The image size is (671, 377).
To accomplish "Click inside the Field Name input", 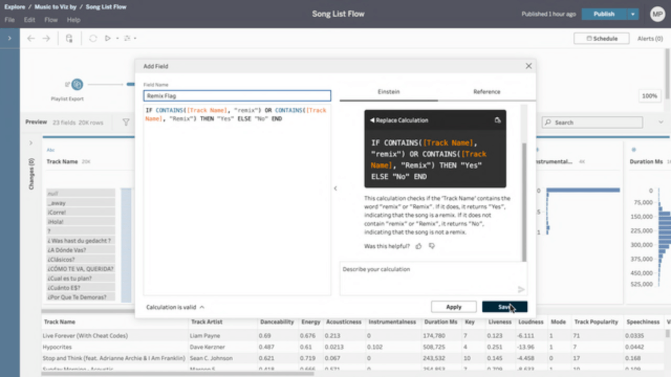I will point(237,95).
